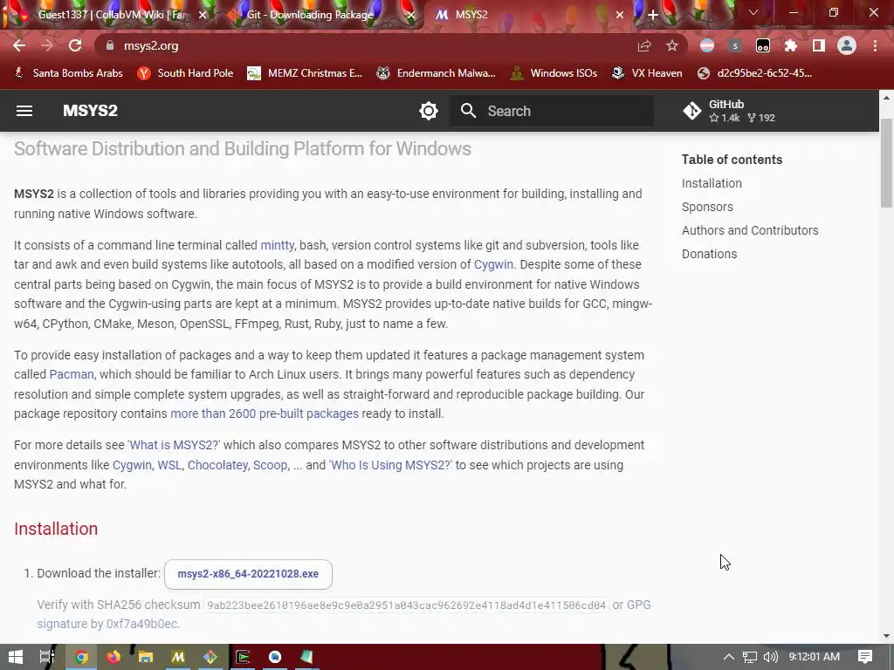
Task: Toggle Chrome side panel
Action: (819, 45)
